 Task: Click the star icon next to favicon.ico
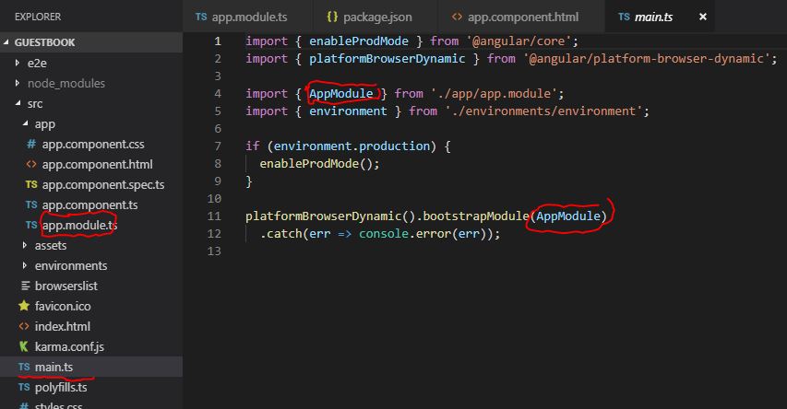tap(24, 306)
